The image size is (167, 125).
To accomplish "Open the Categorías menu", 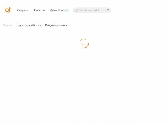I will [x=23, y=10].
